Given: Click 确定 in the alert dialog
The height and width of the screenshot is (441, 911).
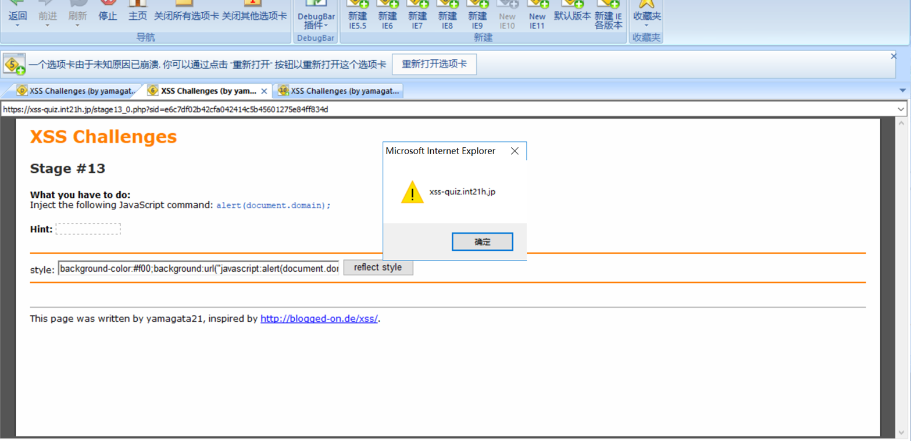Looking at the screenshot, I should [483, 242].
